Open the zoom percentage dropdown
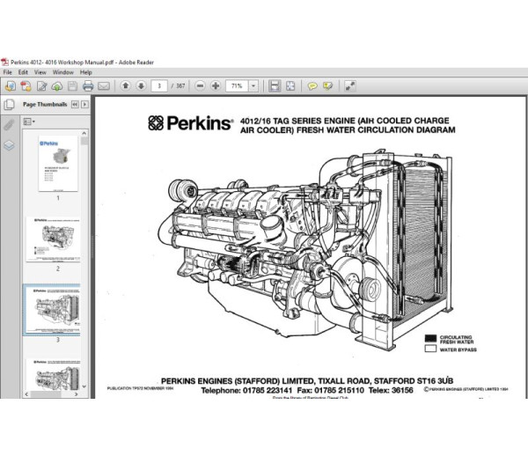 pos(253,86)
